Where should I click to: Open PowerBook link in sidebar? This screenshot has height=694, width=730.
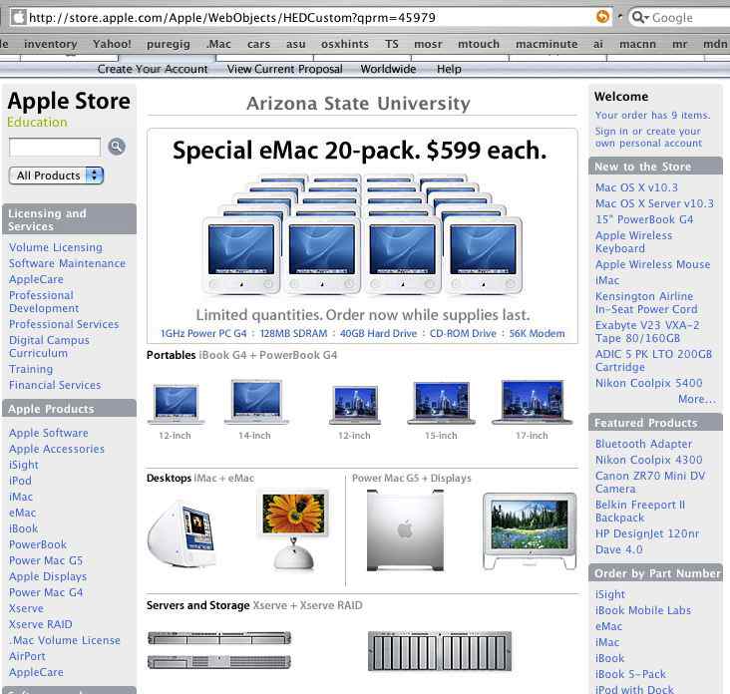tap(38, 544)
